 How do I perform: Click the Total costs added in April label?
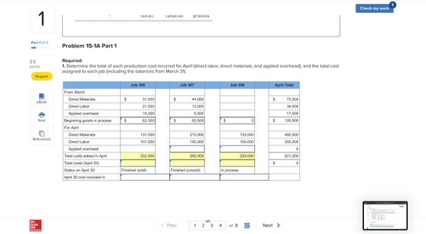(86, 156)
